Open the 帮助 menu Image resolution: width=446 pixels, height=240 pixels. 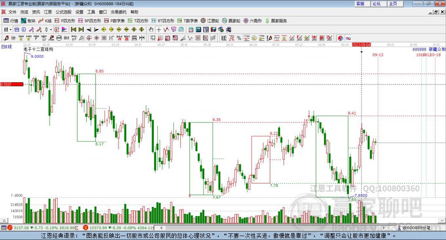point(134,12)
